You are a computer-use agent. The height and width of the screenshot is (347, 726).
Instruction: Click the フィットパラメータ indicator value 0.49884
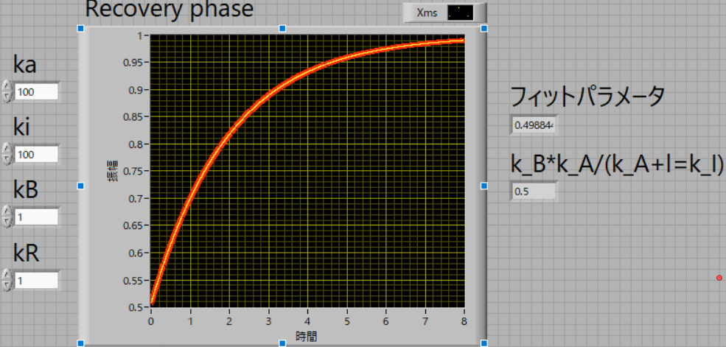(534, 125)
